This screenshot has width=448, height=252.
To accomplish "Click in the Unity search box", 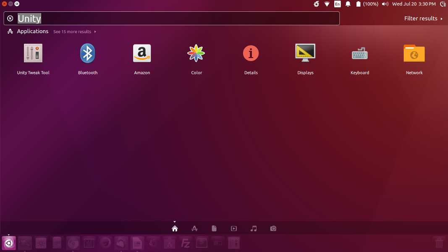I will click(171, 18).
